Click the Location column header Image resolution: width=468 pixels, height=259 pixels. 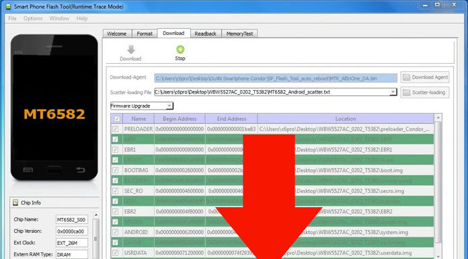point(346,119)
